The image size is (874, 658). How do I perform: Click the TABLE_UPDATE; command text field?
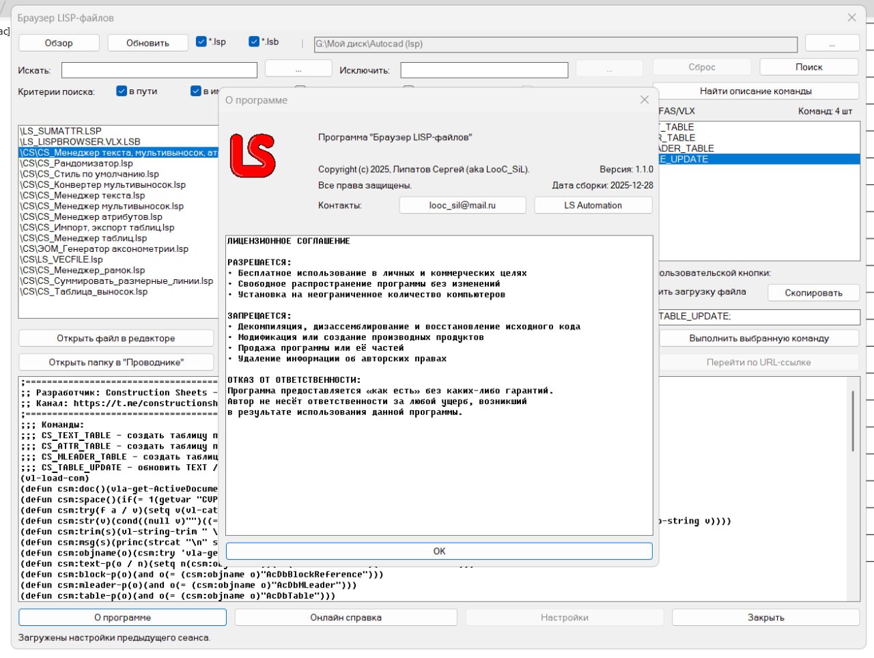click(x=758, y=317)
